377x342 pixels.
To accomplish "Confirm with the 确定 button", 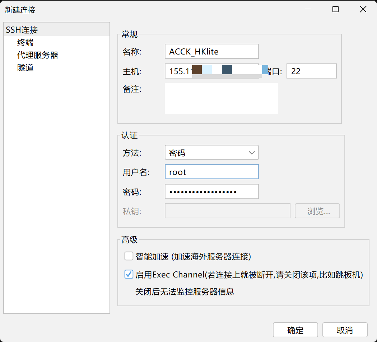I will pyautogui.click(x=295, y=330).
